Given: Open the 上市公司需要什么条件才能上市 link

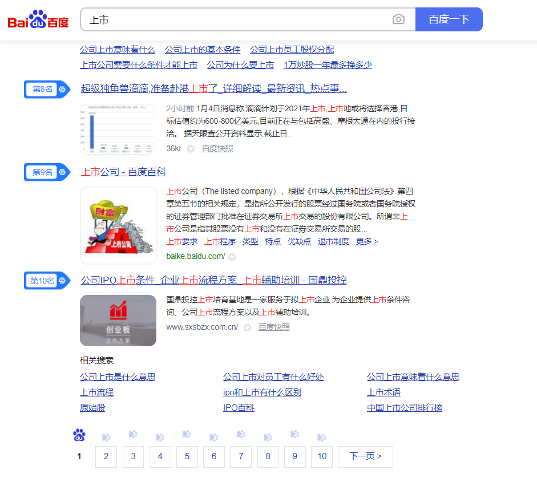Looking at the screenshot, I should 139,65.
